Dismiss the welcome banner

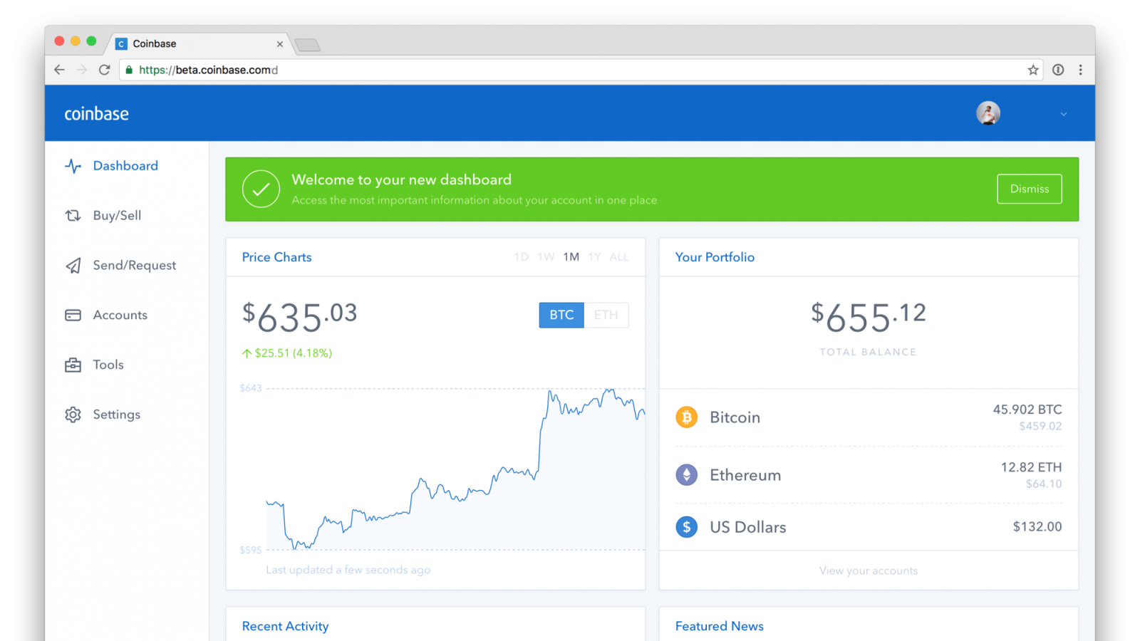tap(1030, 189)
